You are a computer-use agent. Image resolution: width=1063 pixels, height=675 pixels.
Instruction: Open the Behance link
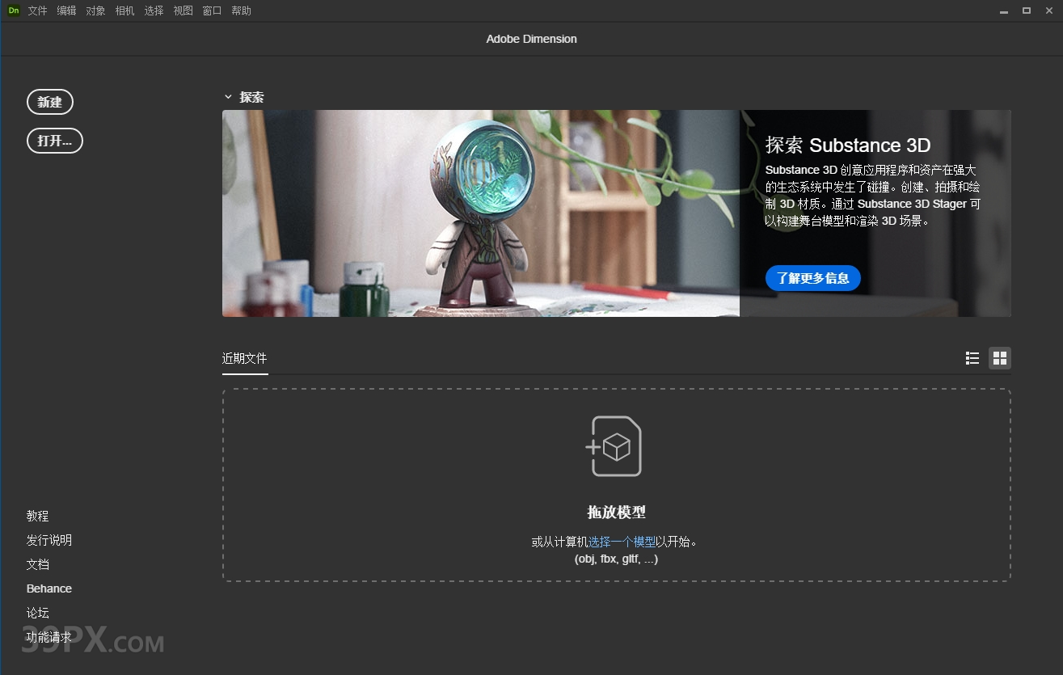pos(49,589)
